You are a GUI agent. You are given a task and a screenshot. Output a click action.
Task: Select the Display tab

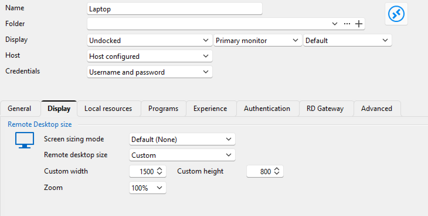[59, 109]
